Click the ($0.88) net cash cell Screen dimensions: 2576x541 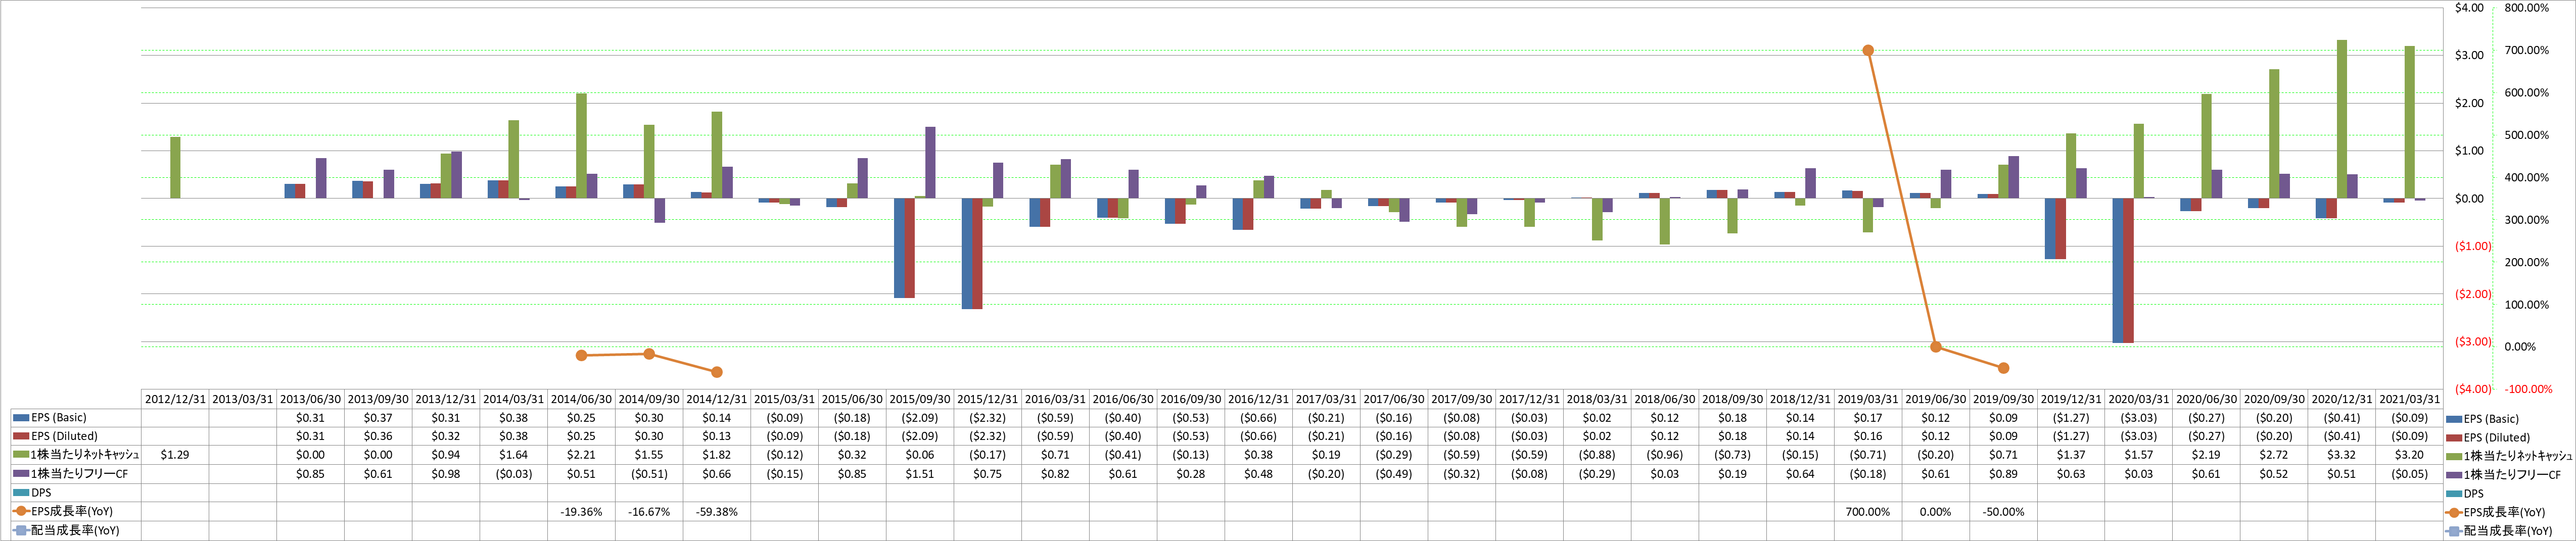pos(1597,455)
